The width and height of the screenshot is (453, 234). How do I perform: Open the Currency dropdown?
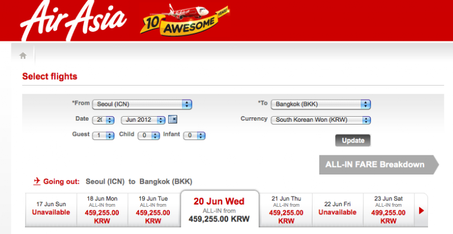pyautogui.click(x=320, y=120)
